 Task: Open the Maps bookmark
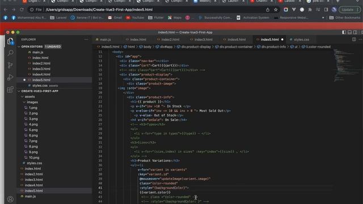175,18
